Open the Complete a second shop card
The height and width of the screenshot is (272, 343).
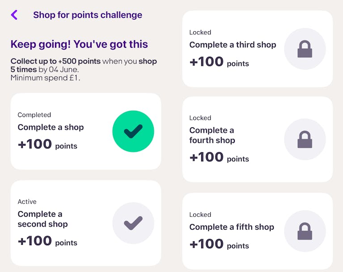(x=86, y=223)
